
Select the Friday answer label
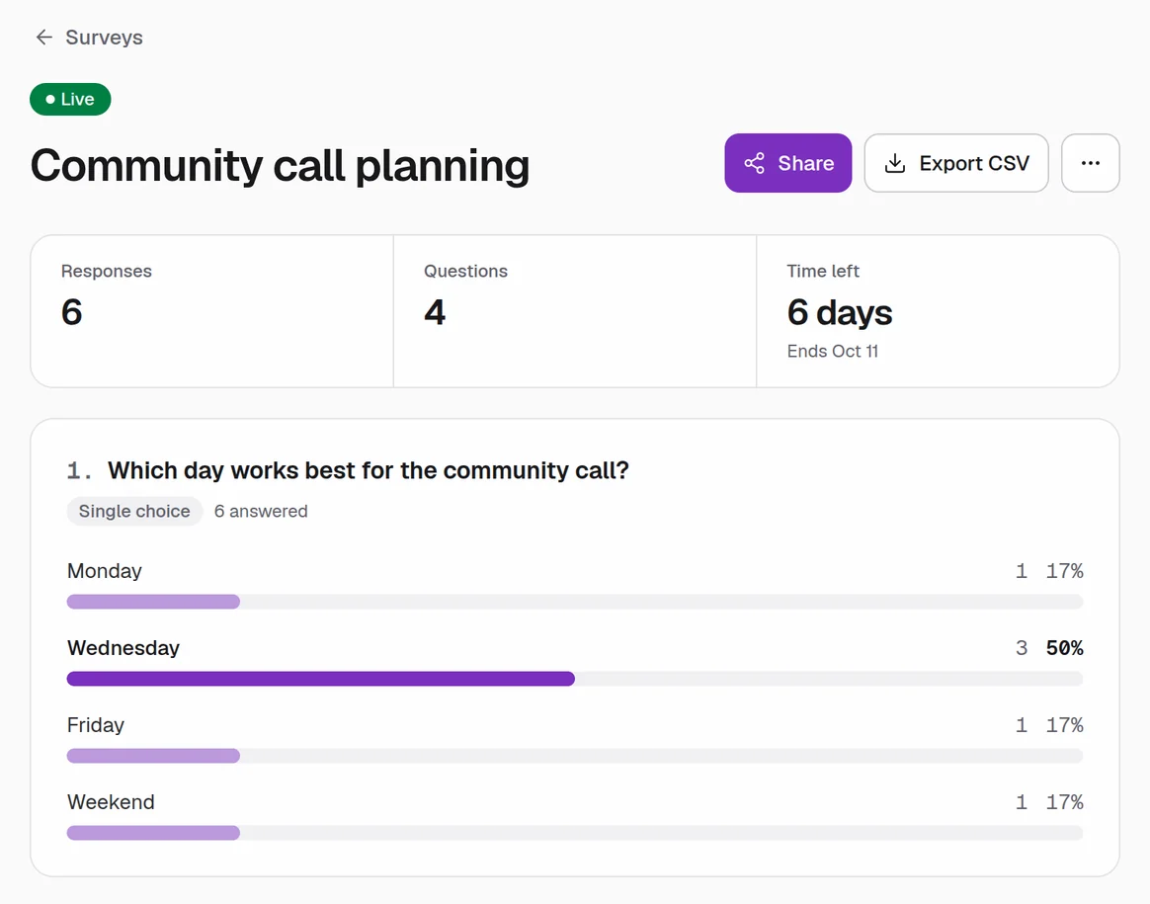click(96, 725)
